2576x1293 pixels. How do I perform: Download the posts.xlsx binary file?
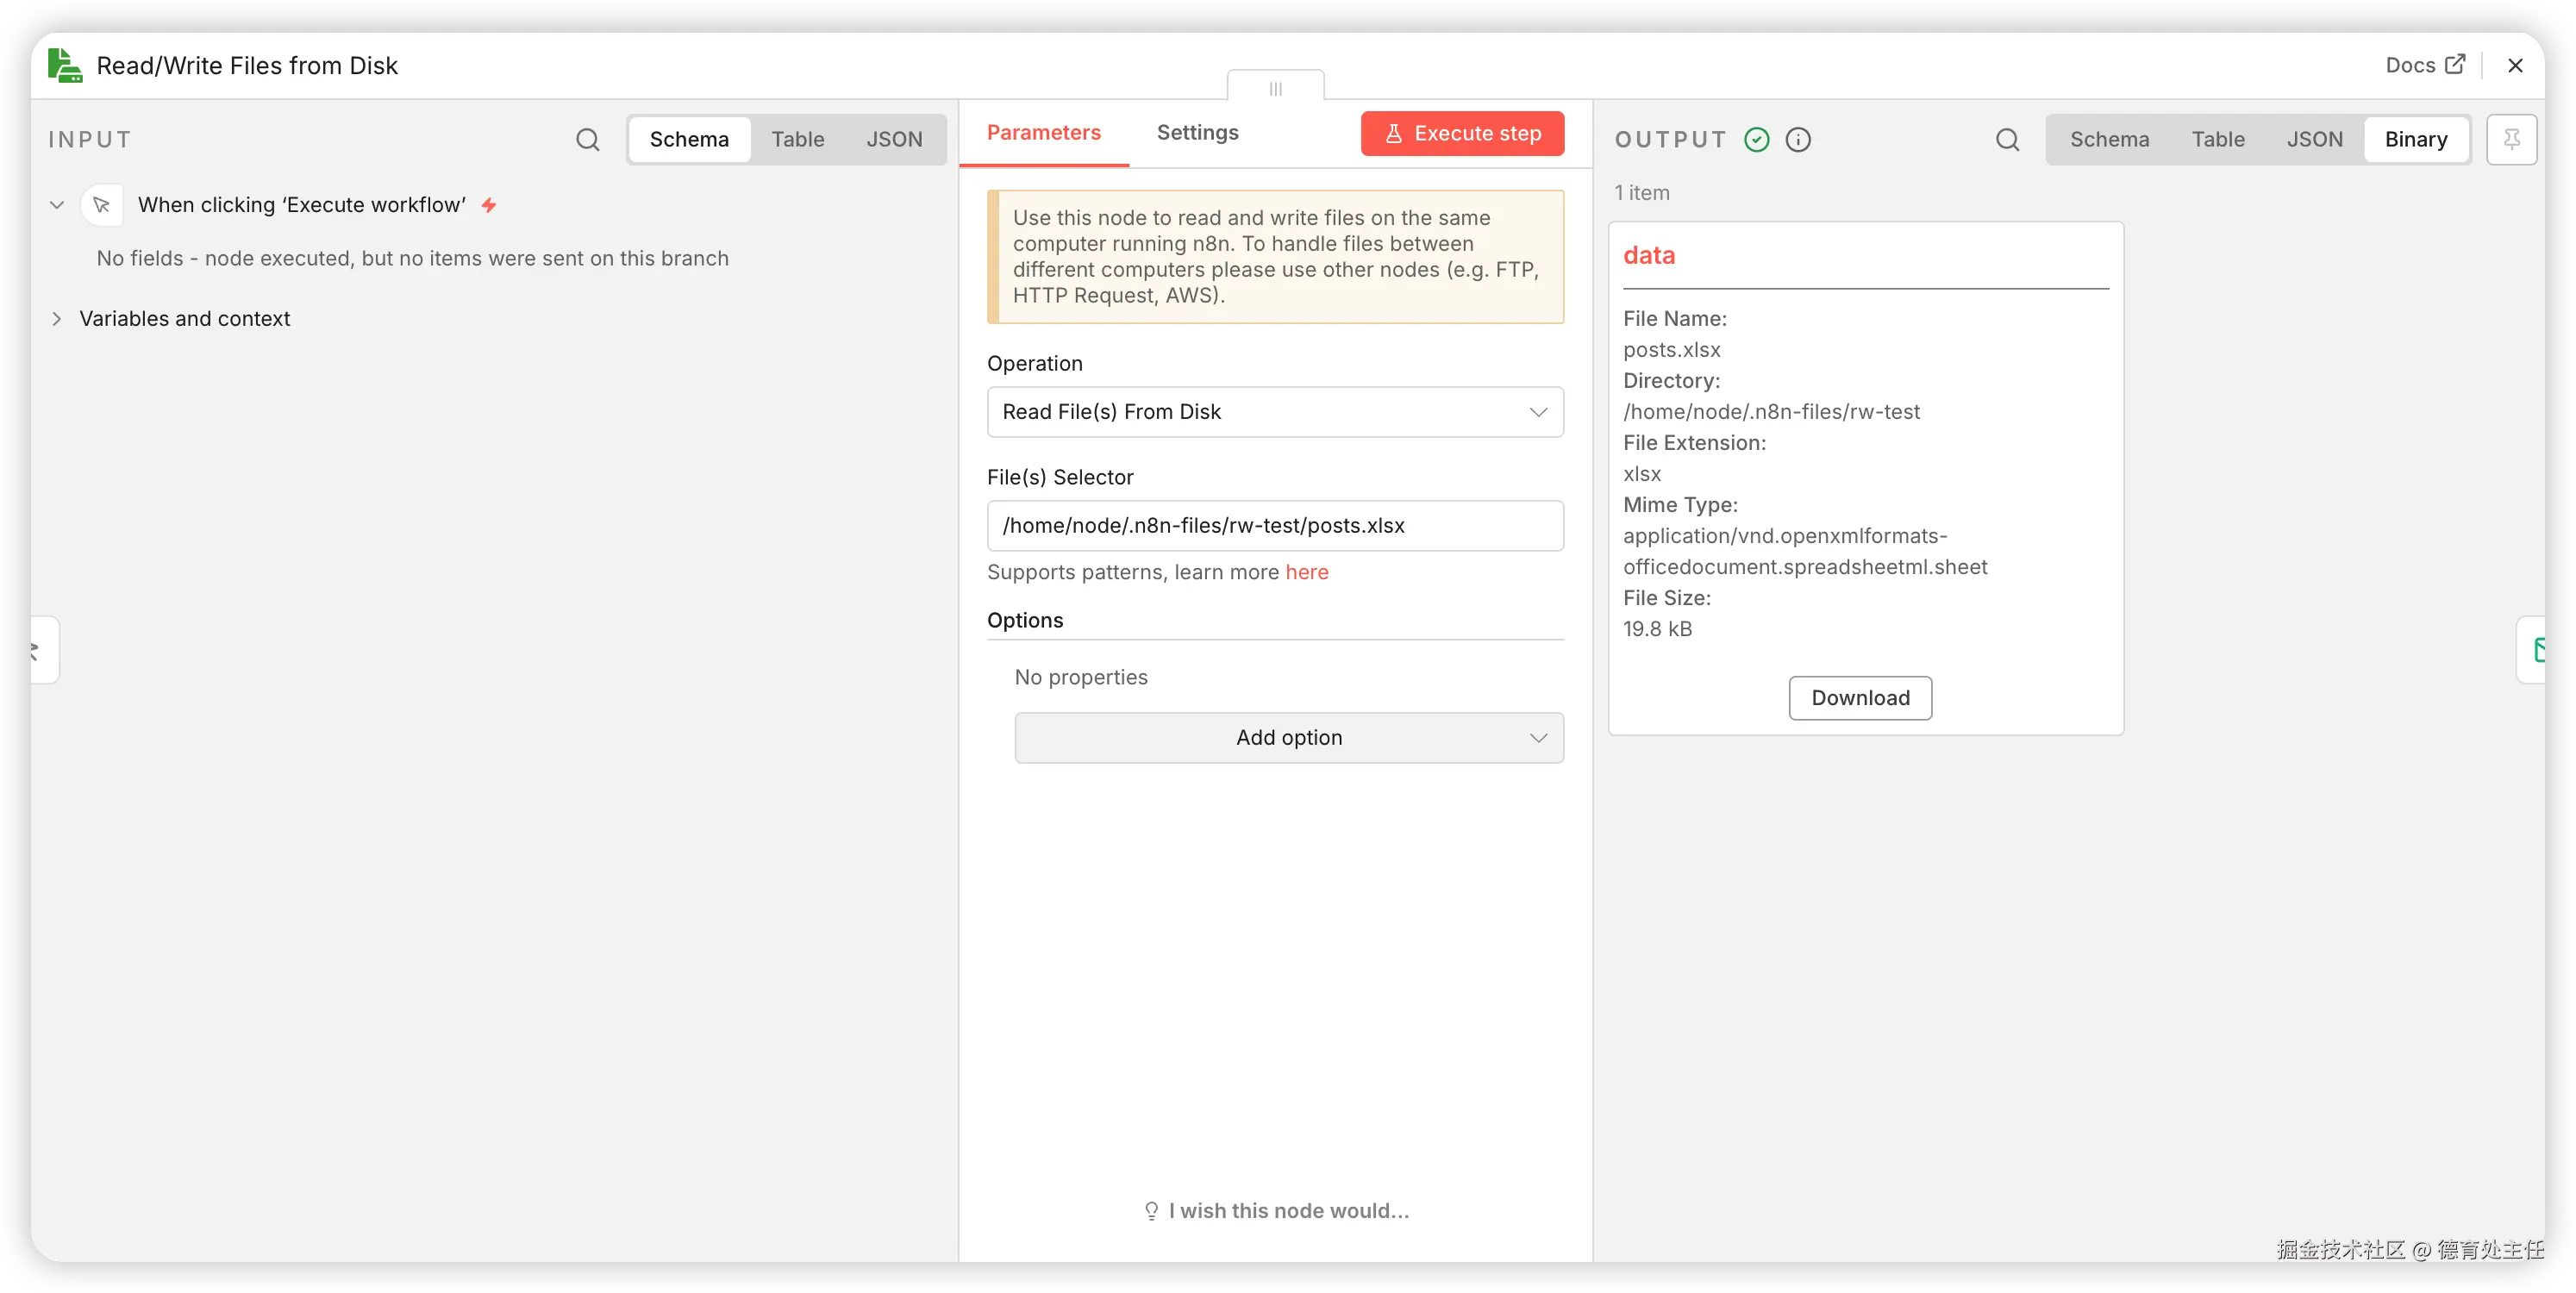[1860, 698]
